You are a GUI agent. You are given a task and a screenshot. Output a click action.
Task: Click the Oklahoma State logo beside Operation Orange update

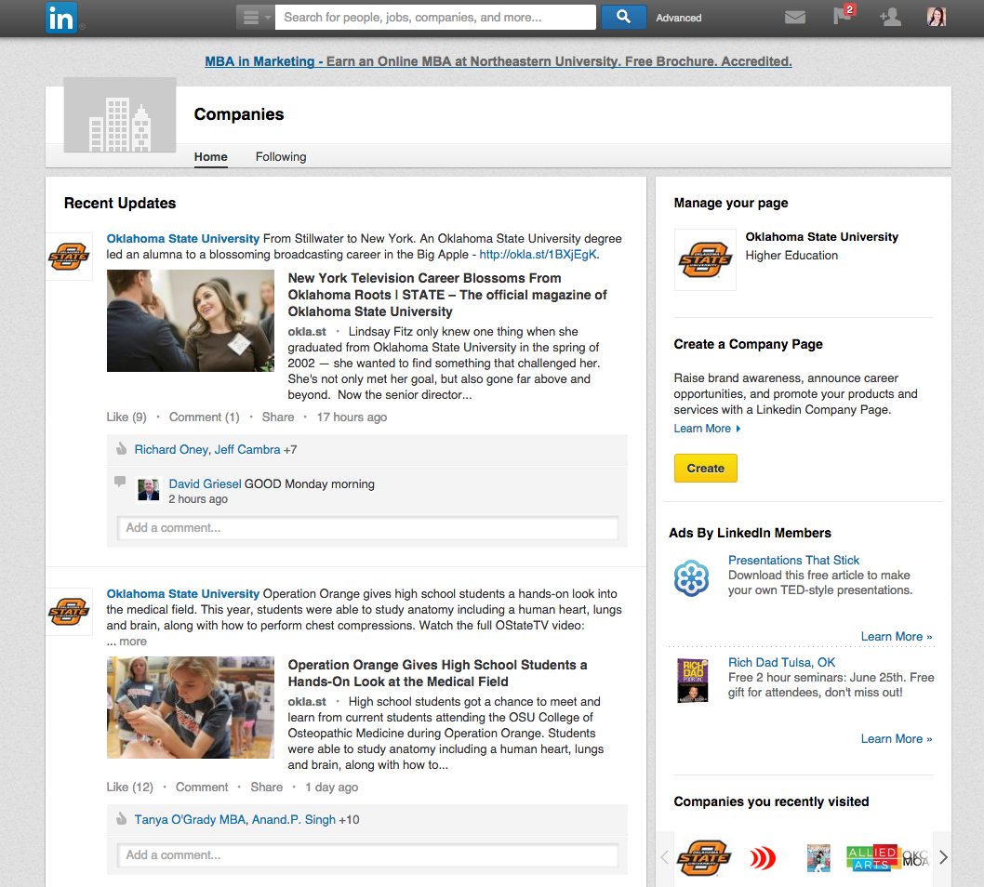coord(69,612)
